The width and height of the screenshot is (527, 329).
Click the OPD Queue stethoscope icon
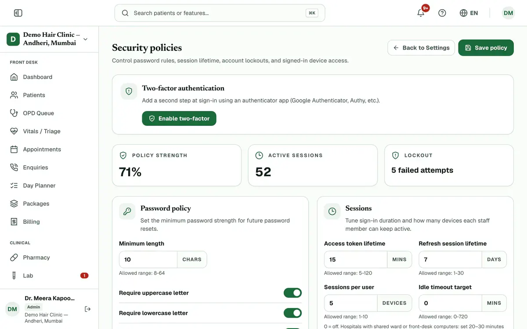coord(14,113)
